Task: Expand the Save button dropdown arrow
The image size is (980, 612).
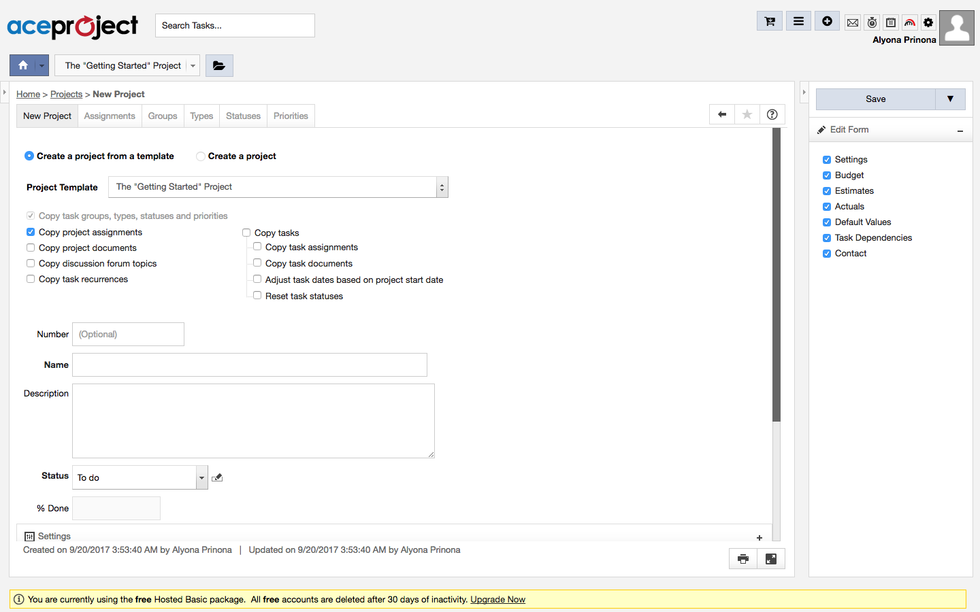Action: [x=950, y=99]
